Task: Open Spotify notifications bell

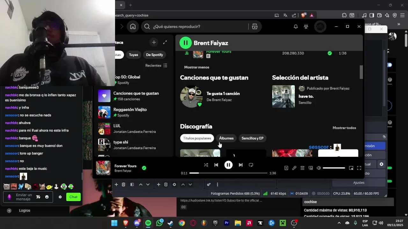Action: point(296,27)
